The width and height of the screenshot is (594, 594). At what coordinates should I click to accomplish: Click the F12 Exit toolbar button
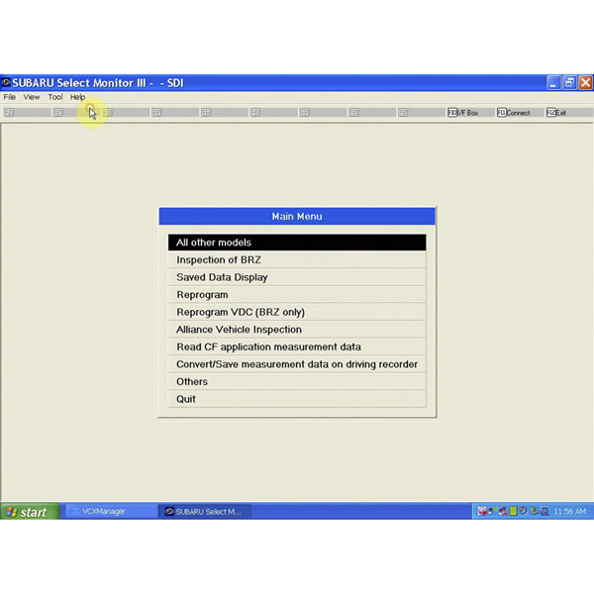567,113
